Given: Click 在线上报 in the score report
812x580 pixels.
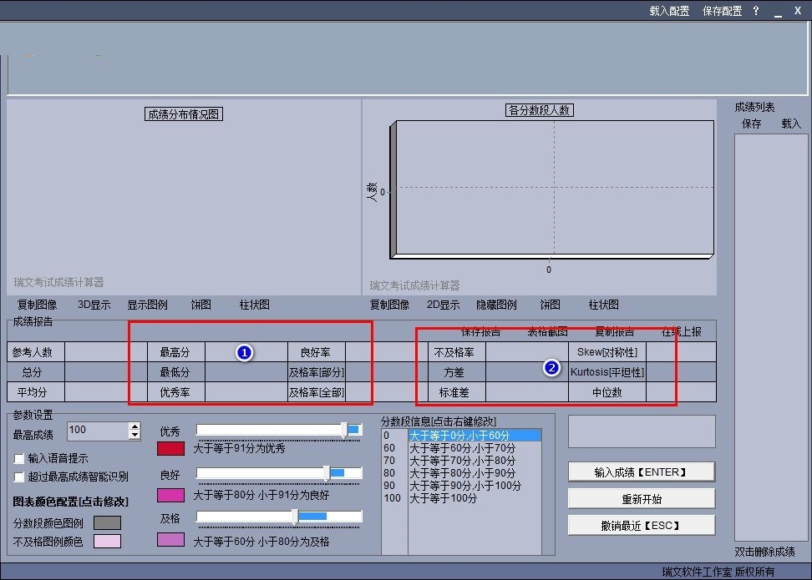Looking at the screenshot, I should (x=682, y=331).
